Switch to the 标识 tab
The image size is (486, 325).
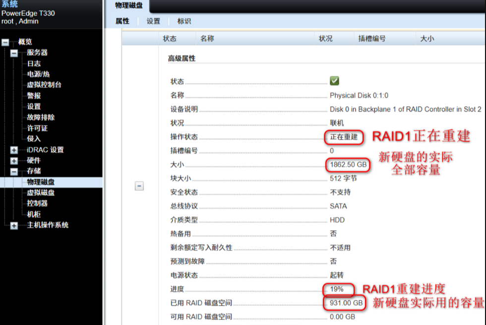184,21
